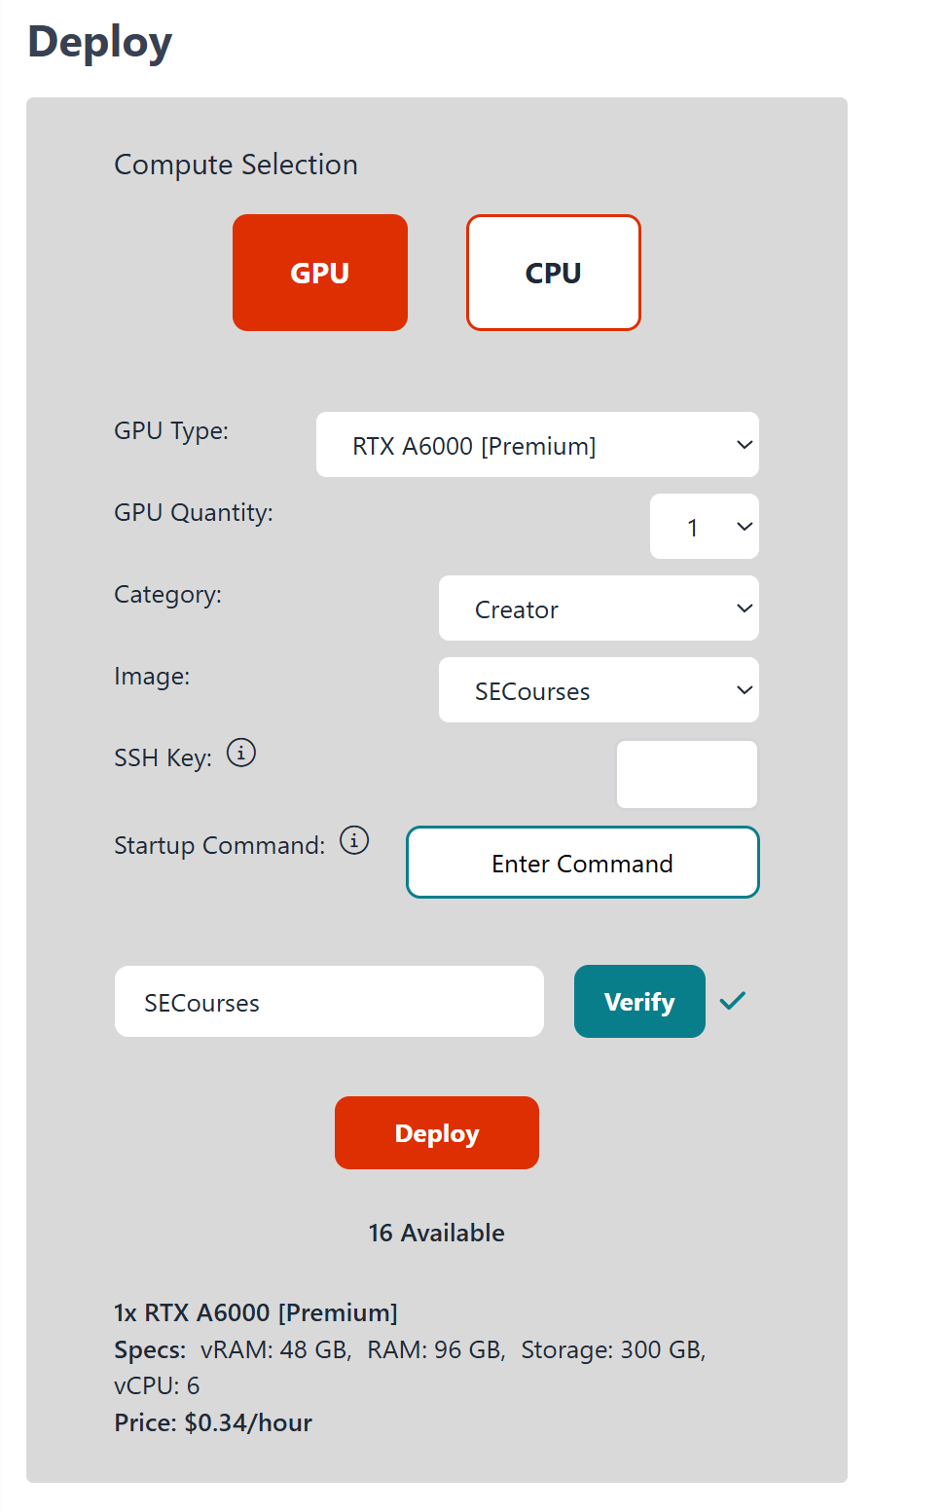Click the Enter Command button
Viewport: 945px width, 1512px height.
pyautogui.click(x=583, y=863)
